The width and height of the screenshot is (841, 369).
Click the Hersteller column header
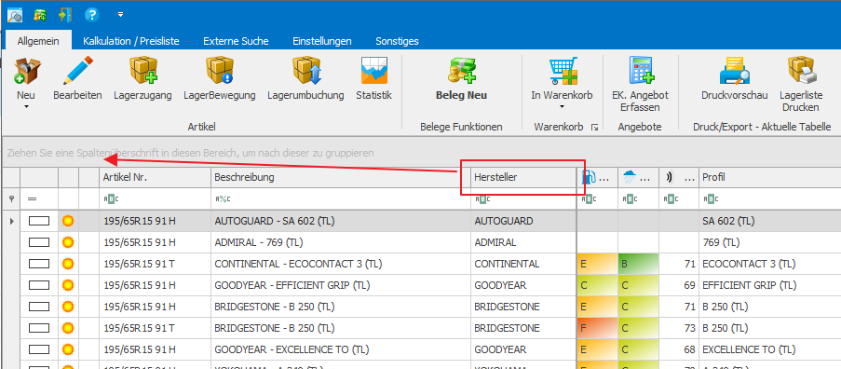pos(524,178)
